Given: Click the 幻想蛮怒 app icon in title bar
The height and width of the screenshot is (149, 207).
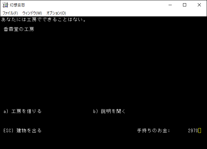Looking at the screenshot, I should tap(5, 5).
